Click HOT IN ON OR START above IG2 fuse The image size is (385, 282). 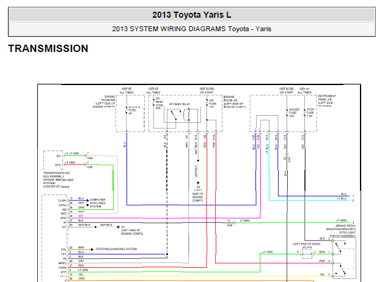207,91
